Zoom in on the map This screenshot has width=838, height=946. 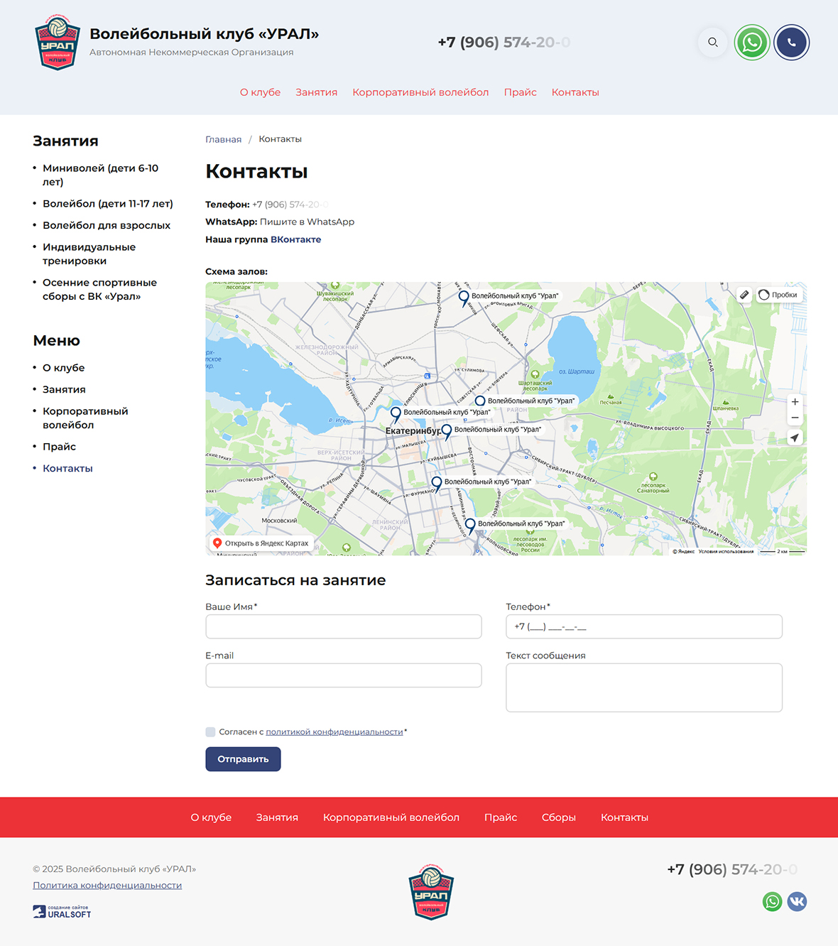795,402
